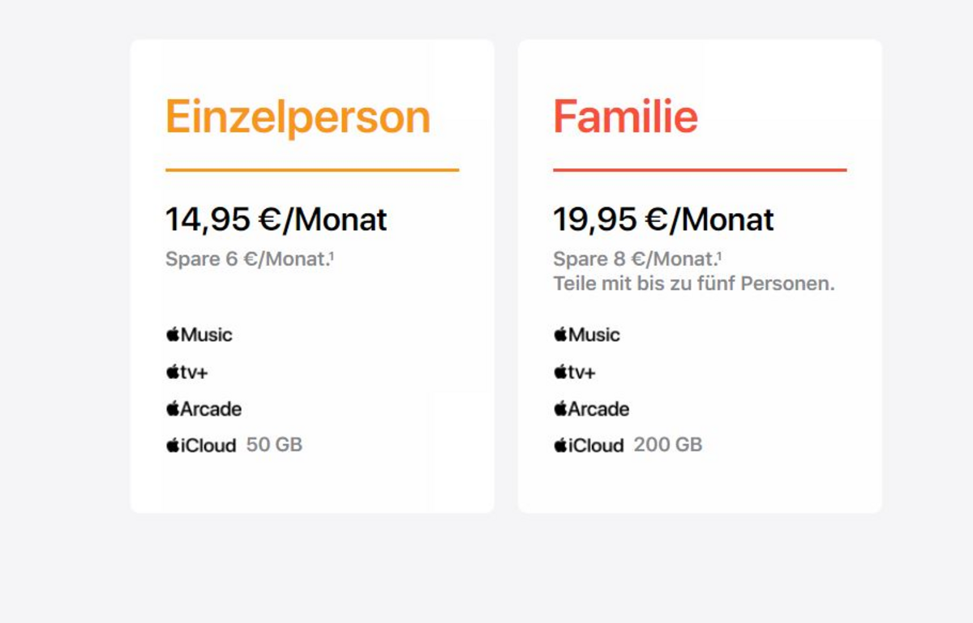Viewport: 973px width, 623px height.
Task: Click the iCloud logo next to 200 GB
Action: 589,446
